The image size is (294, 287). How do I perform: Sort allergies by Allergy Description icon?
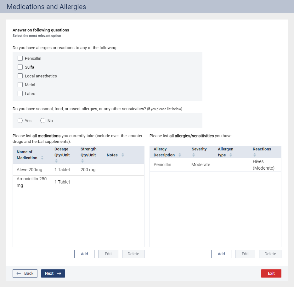click(180, 155)
